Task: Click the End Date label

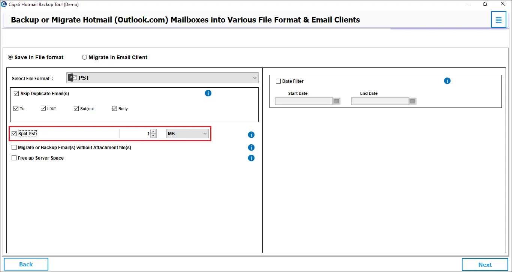Action: pos(369,93)
